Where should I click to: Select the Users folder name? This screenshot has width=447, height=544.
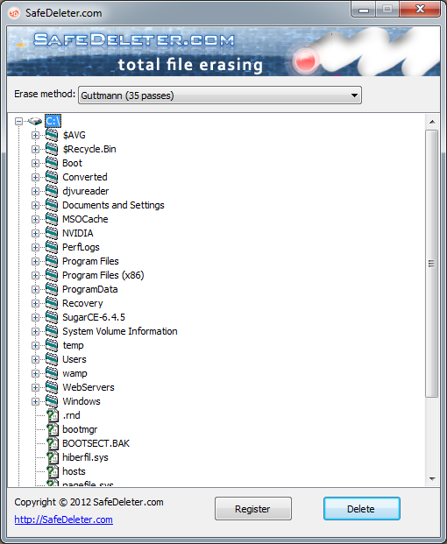[x=74, y=359]
